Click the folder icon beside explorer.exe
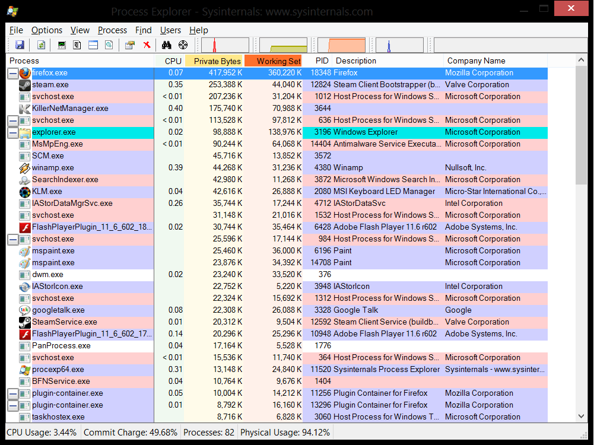This screenshot has height=445, width=594. [x=25, y=132]
